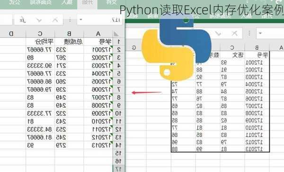Click total score cell 271
Viewport: 284px width, 172px height.
(x=69, y=66)
